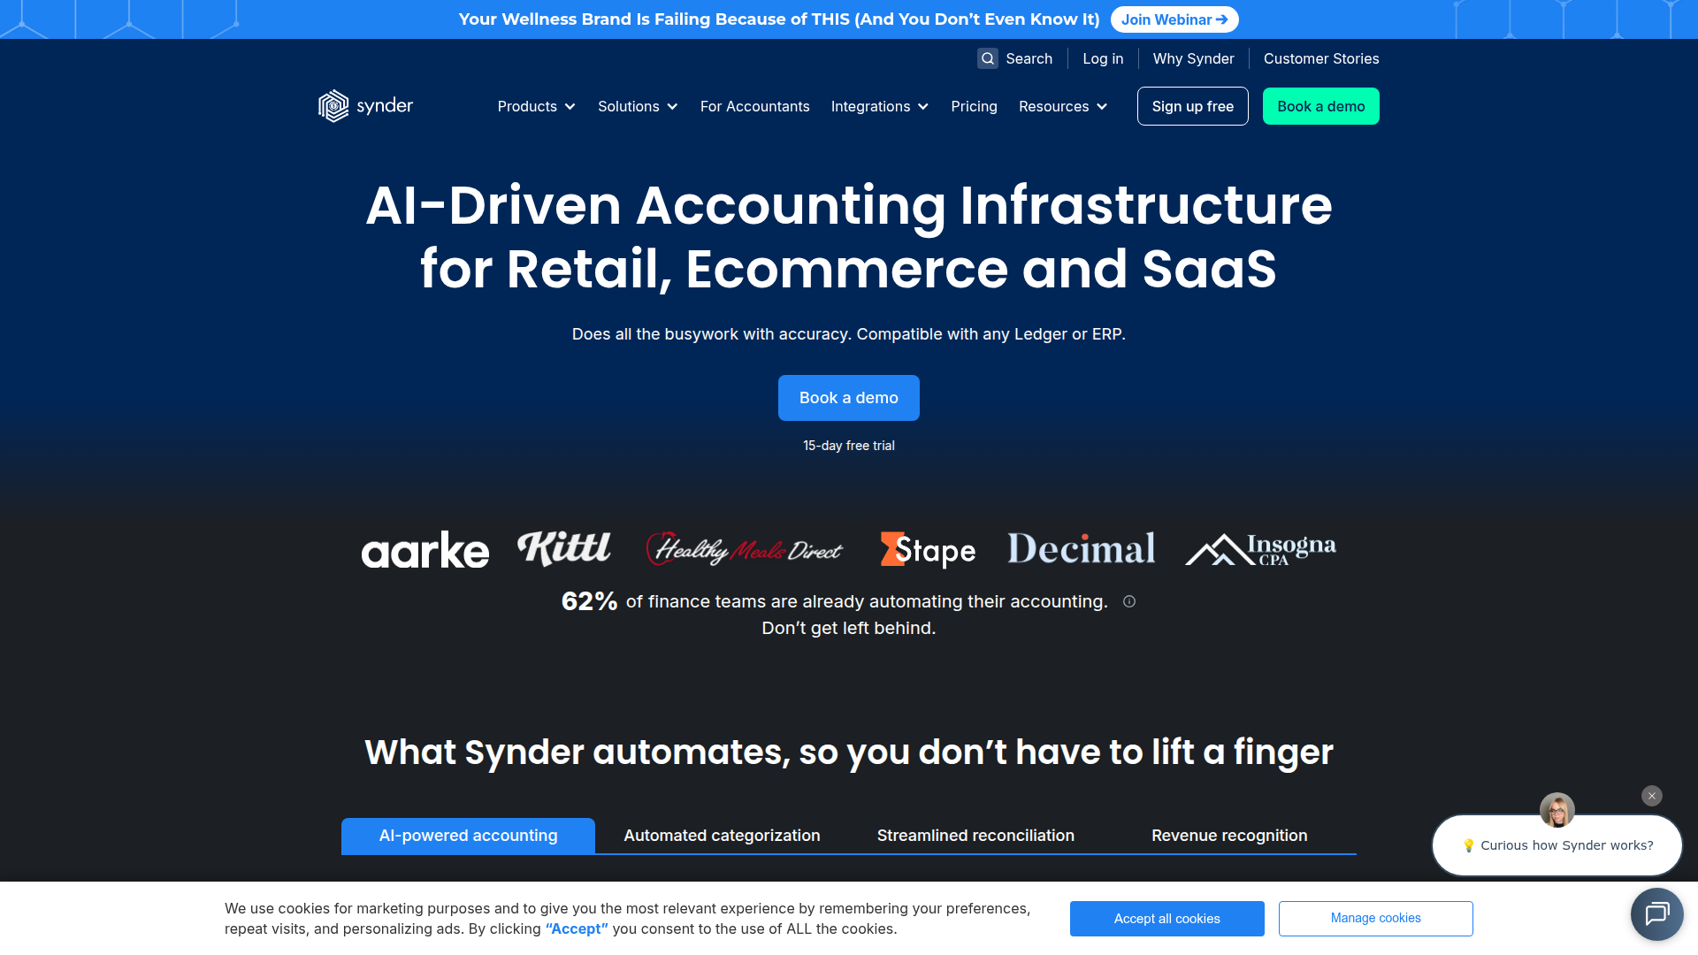This screenshot has height=955, width=1698.
Task: Open the chat widget bubble icon
Action: (1656, 913)
